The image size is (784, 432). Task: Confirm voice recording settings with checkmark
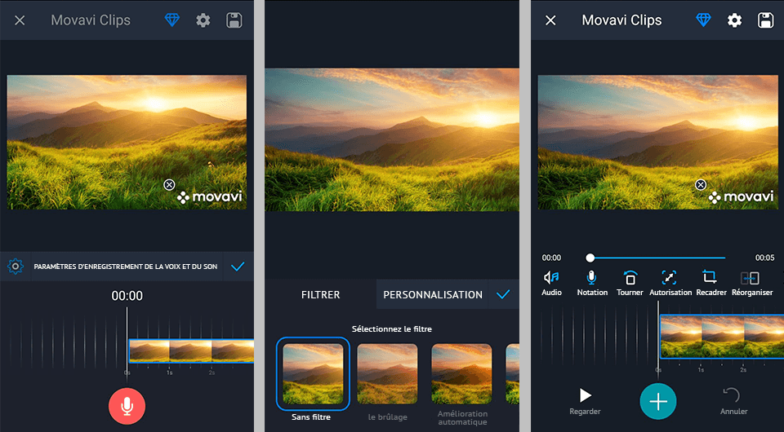coord(238,267)
